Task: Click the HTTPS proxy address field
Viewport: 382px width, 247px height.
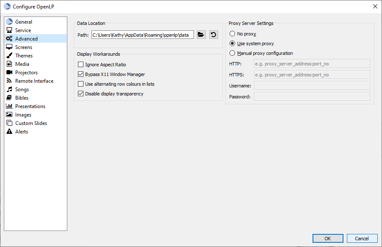Action: [x=312, y=75]
